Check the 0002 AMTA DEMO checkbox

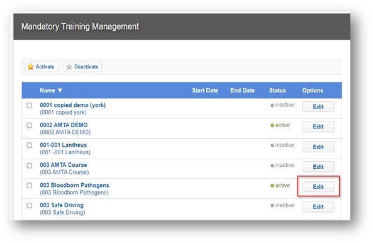(30, 125)
